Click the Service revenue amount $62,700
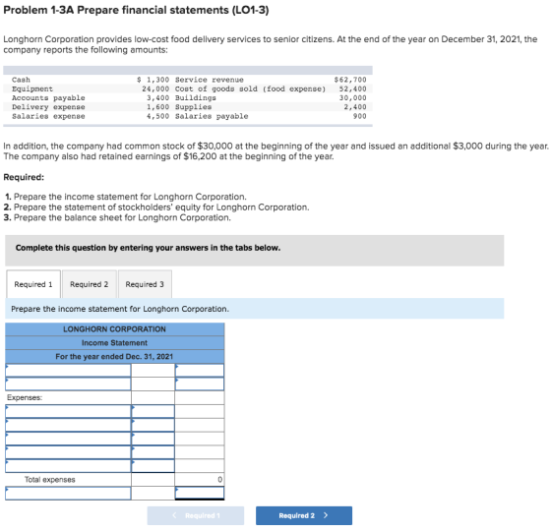Image resolution: width=551 pixels, height=531 pixels. [x=350, y=80]
